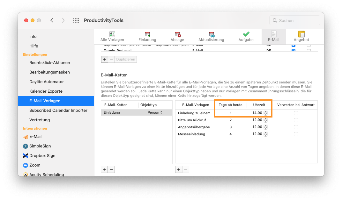Select Vertretung settings
Image resolution: width=342 pixels, height=200 pixels.
pos(40,120)
